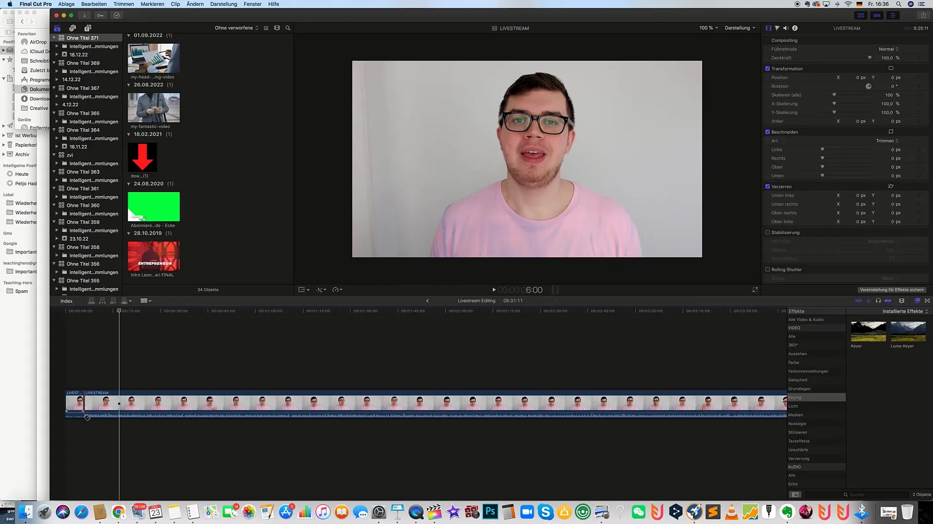Click the Luma-Keyer effect icon

coord(908,331)
